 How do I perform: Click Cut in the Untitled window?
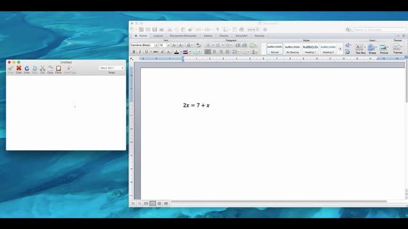point(43,69)
